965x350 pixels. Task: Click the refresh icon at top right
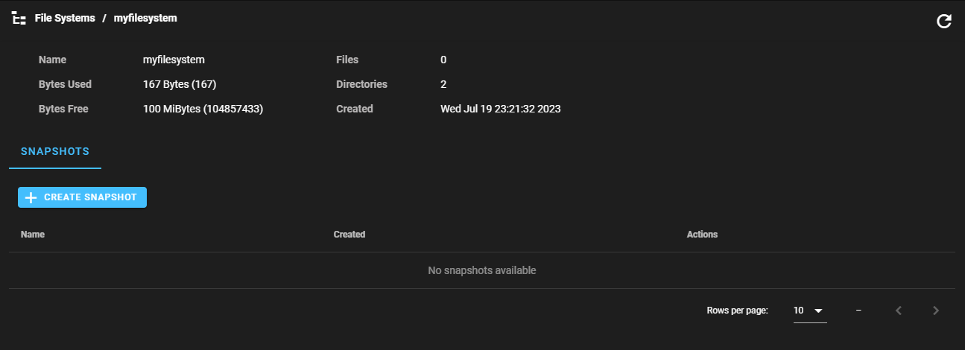[x=944, y=21]
